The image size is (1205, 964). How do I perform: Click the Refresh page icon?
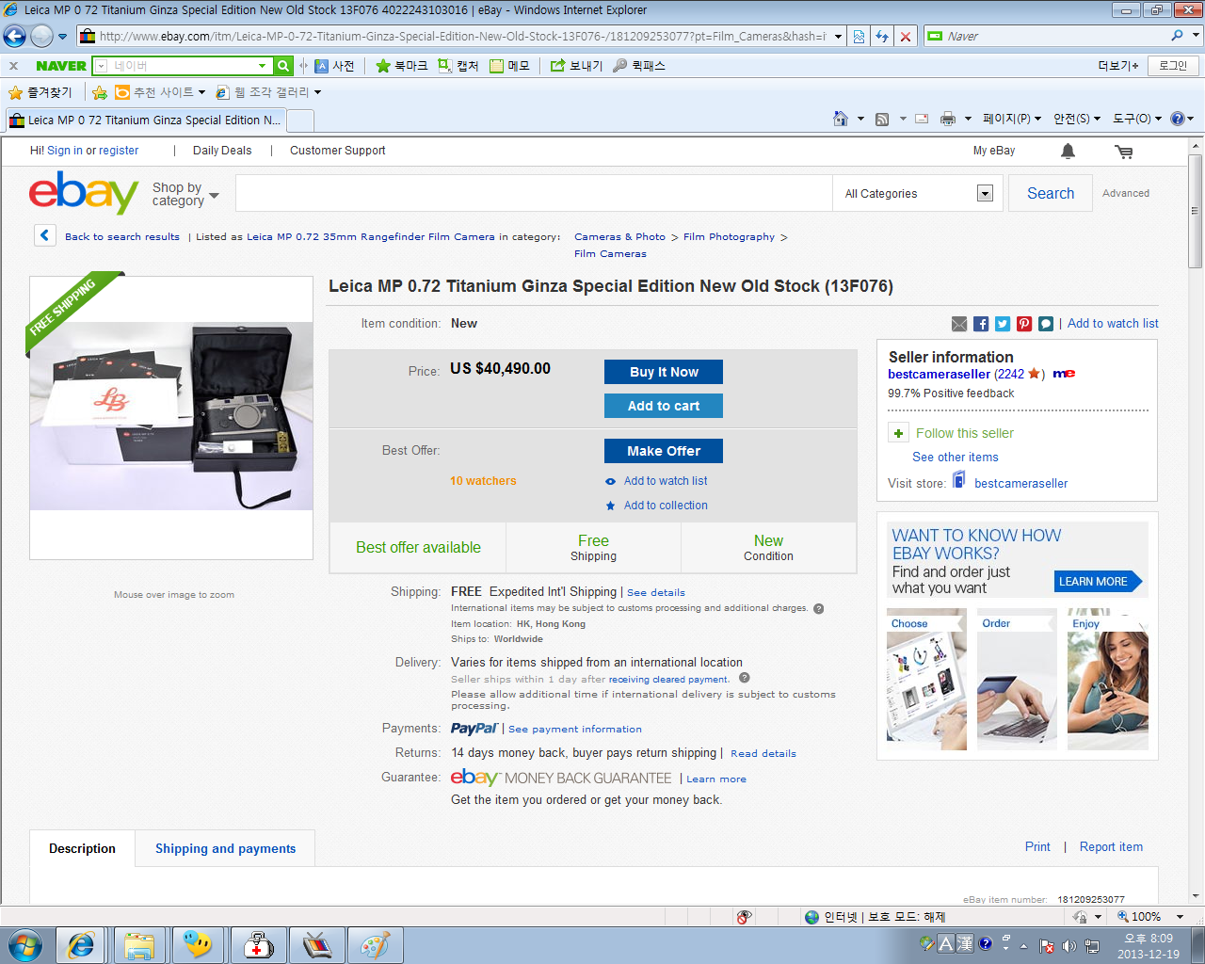pos(882,37)
